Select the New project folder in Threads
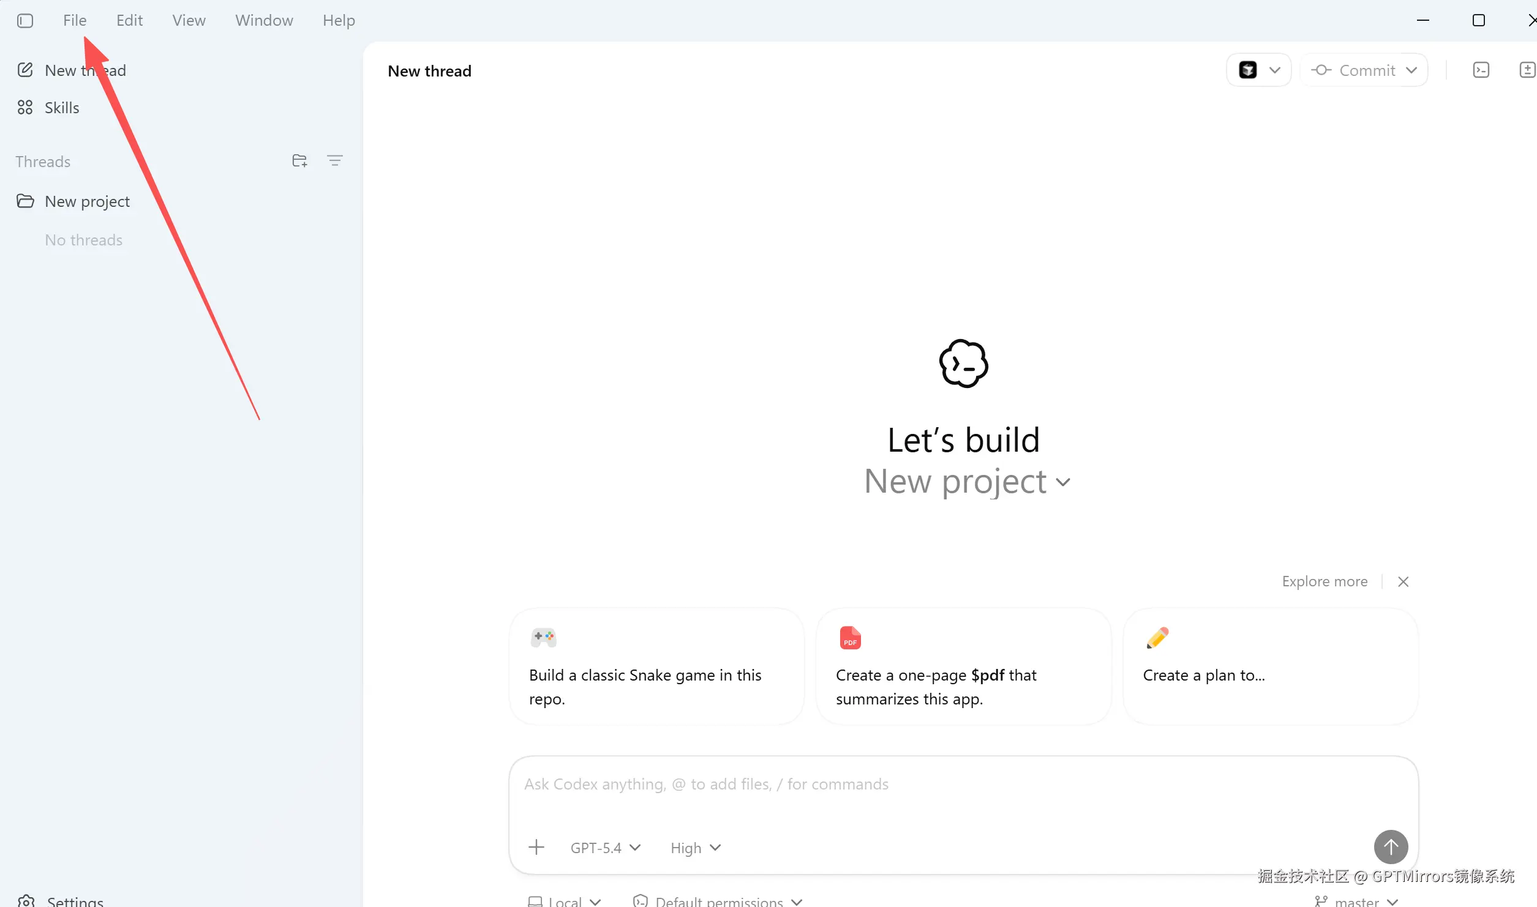 (87, 201)
